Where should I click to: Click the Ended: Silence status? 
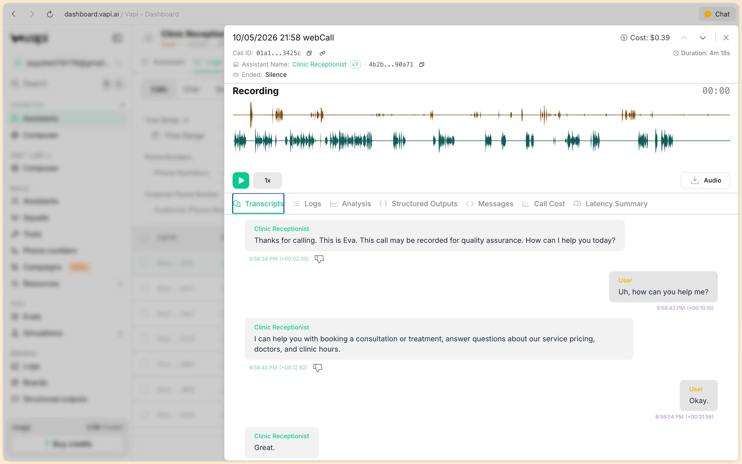260,75
